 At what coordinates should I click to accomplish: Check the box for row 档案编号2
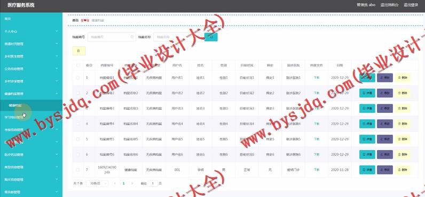(78, 93)
